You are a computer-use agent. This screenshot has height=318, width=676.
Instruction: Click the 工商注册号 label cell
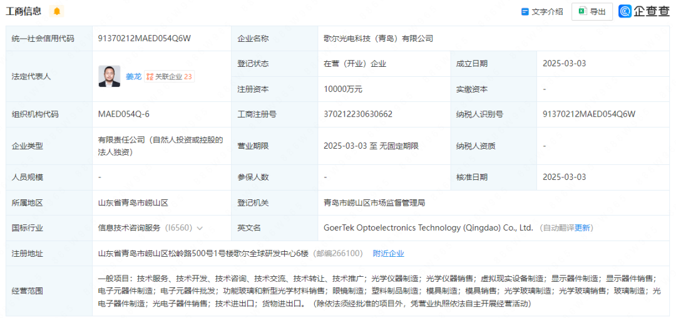pyautogui.click(x=276, y=114)
